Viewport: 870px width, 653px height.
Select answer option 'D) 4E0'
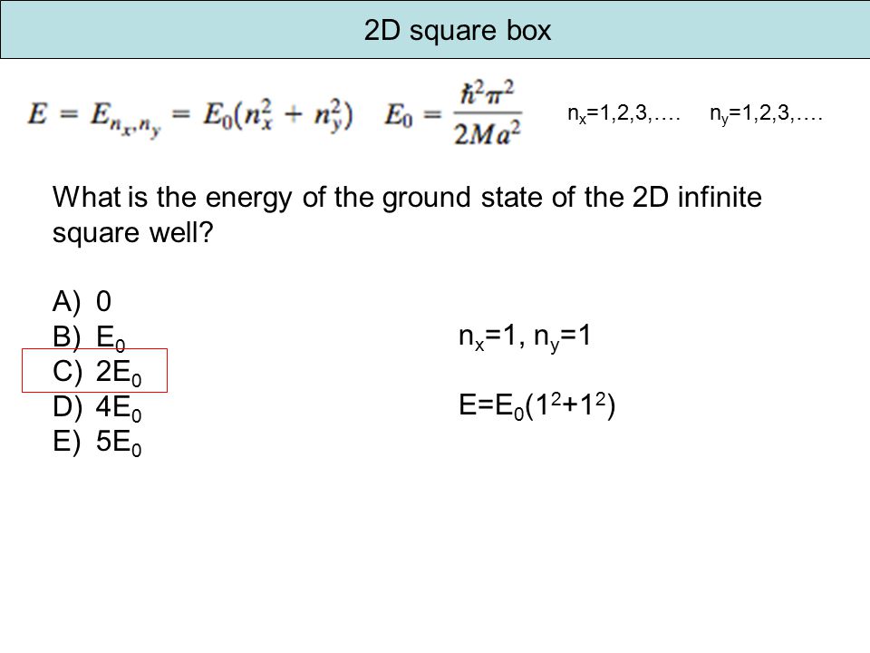(x=97, y=407)
